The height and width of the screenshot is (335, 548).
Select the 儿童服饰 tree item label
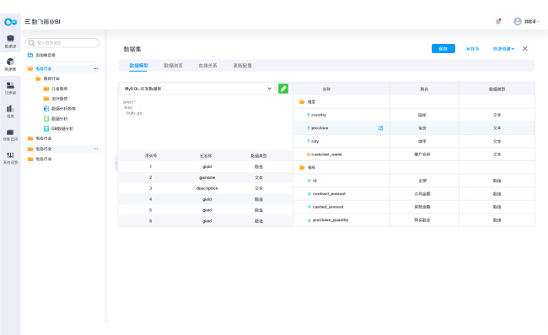59,89
